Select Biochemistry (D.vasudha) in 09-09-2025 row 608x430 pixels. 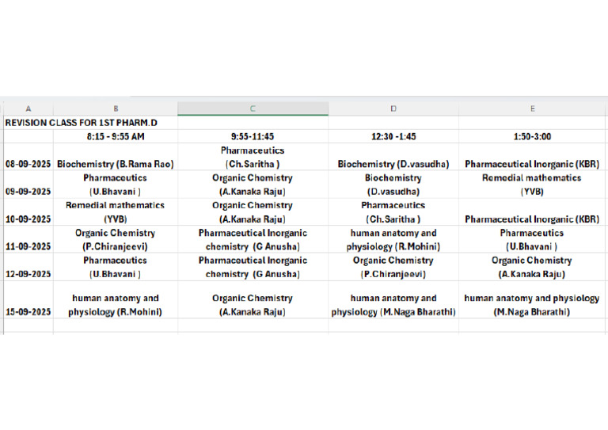(393, 185)
